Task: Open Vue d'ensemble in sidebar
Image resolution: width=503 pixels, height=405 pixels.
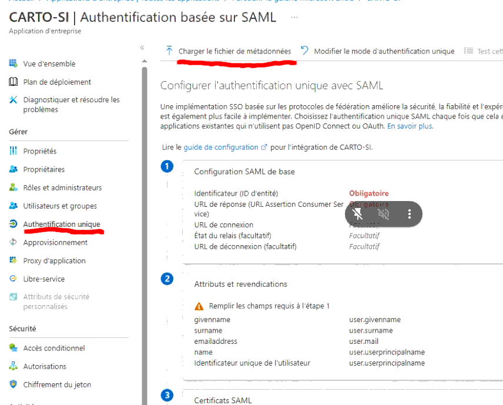Action: pyautogui.click(x=49, y=63)
